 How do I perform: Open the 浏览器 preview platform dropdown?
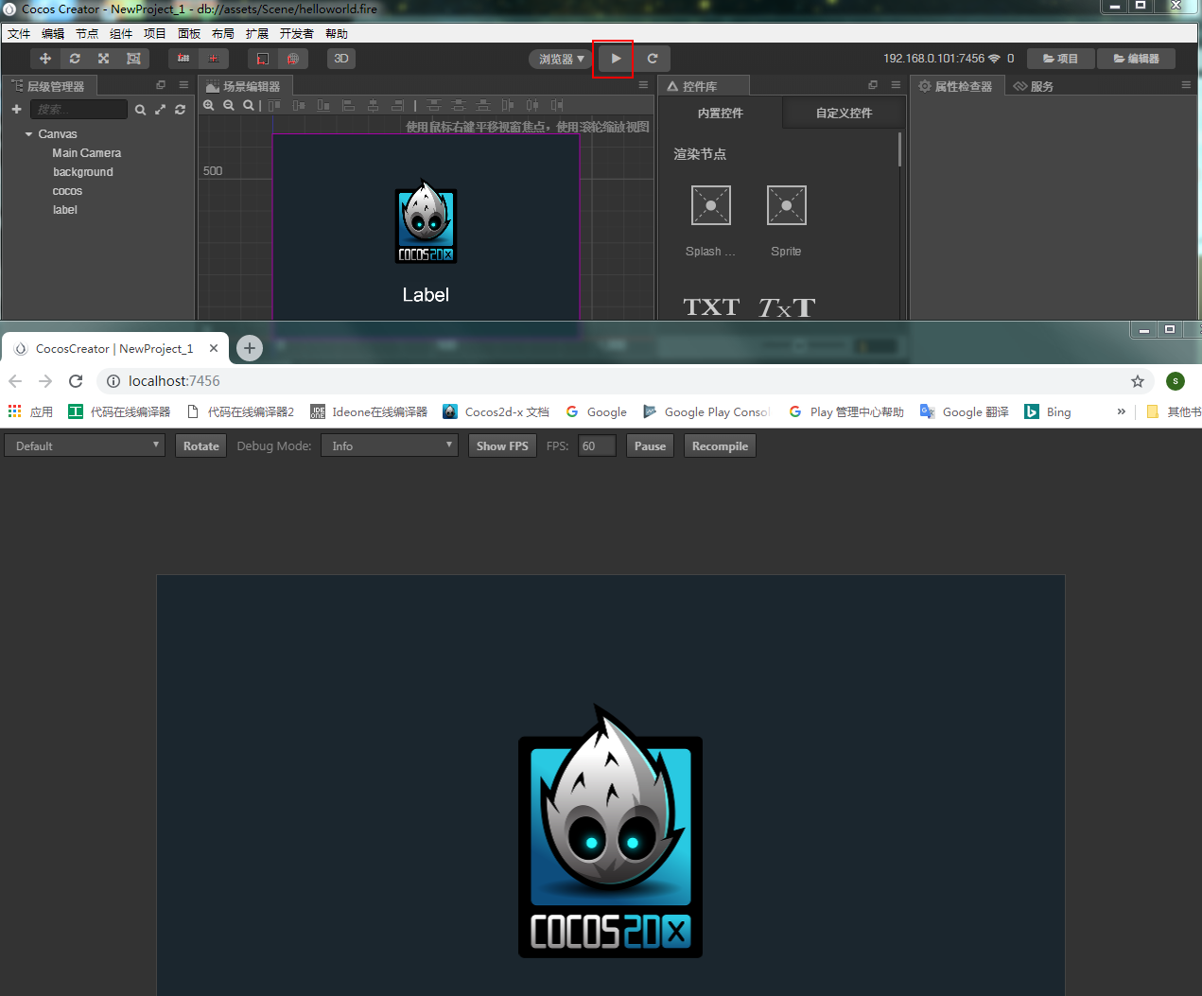(x=560, y=58)
